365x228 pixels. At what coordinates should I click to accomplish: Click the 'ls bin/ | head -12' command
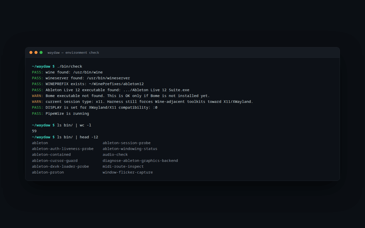(x=78, y=137)
